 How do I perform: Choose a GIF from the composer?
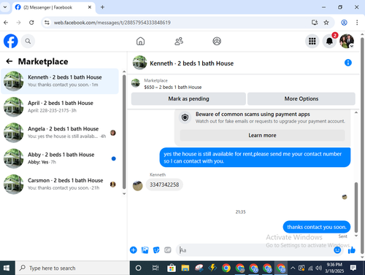[x=168, y=250]
